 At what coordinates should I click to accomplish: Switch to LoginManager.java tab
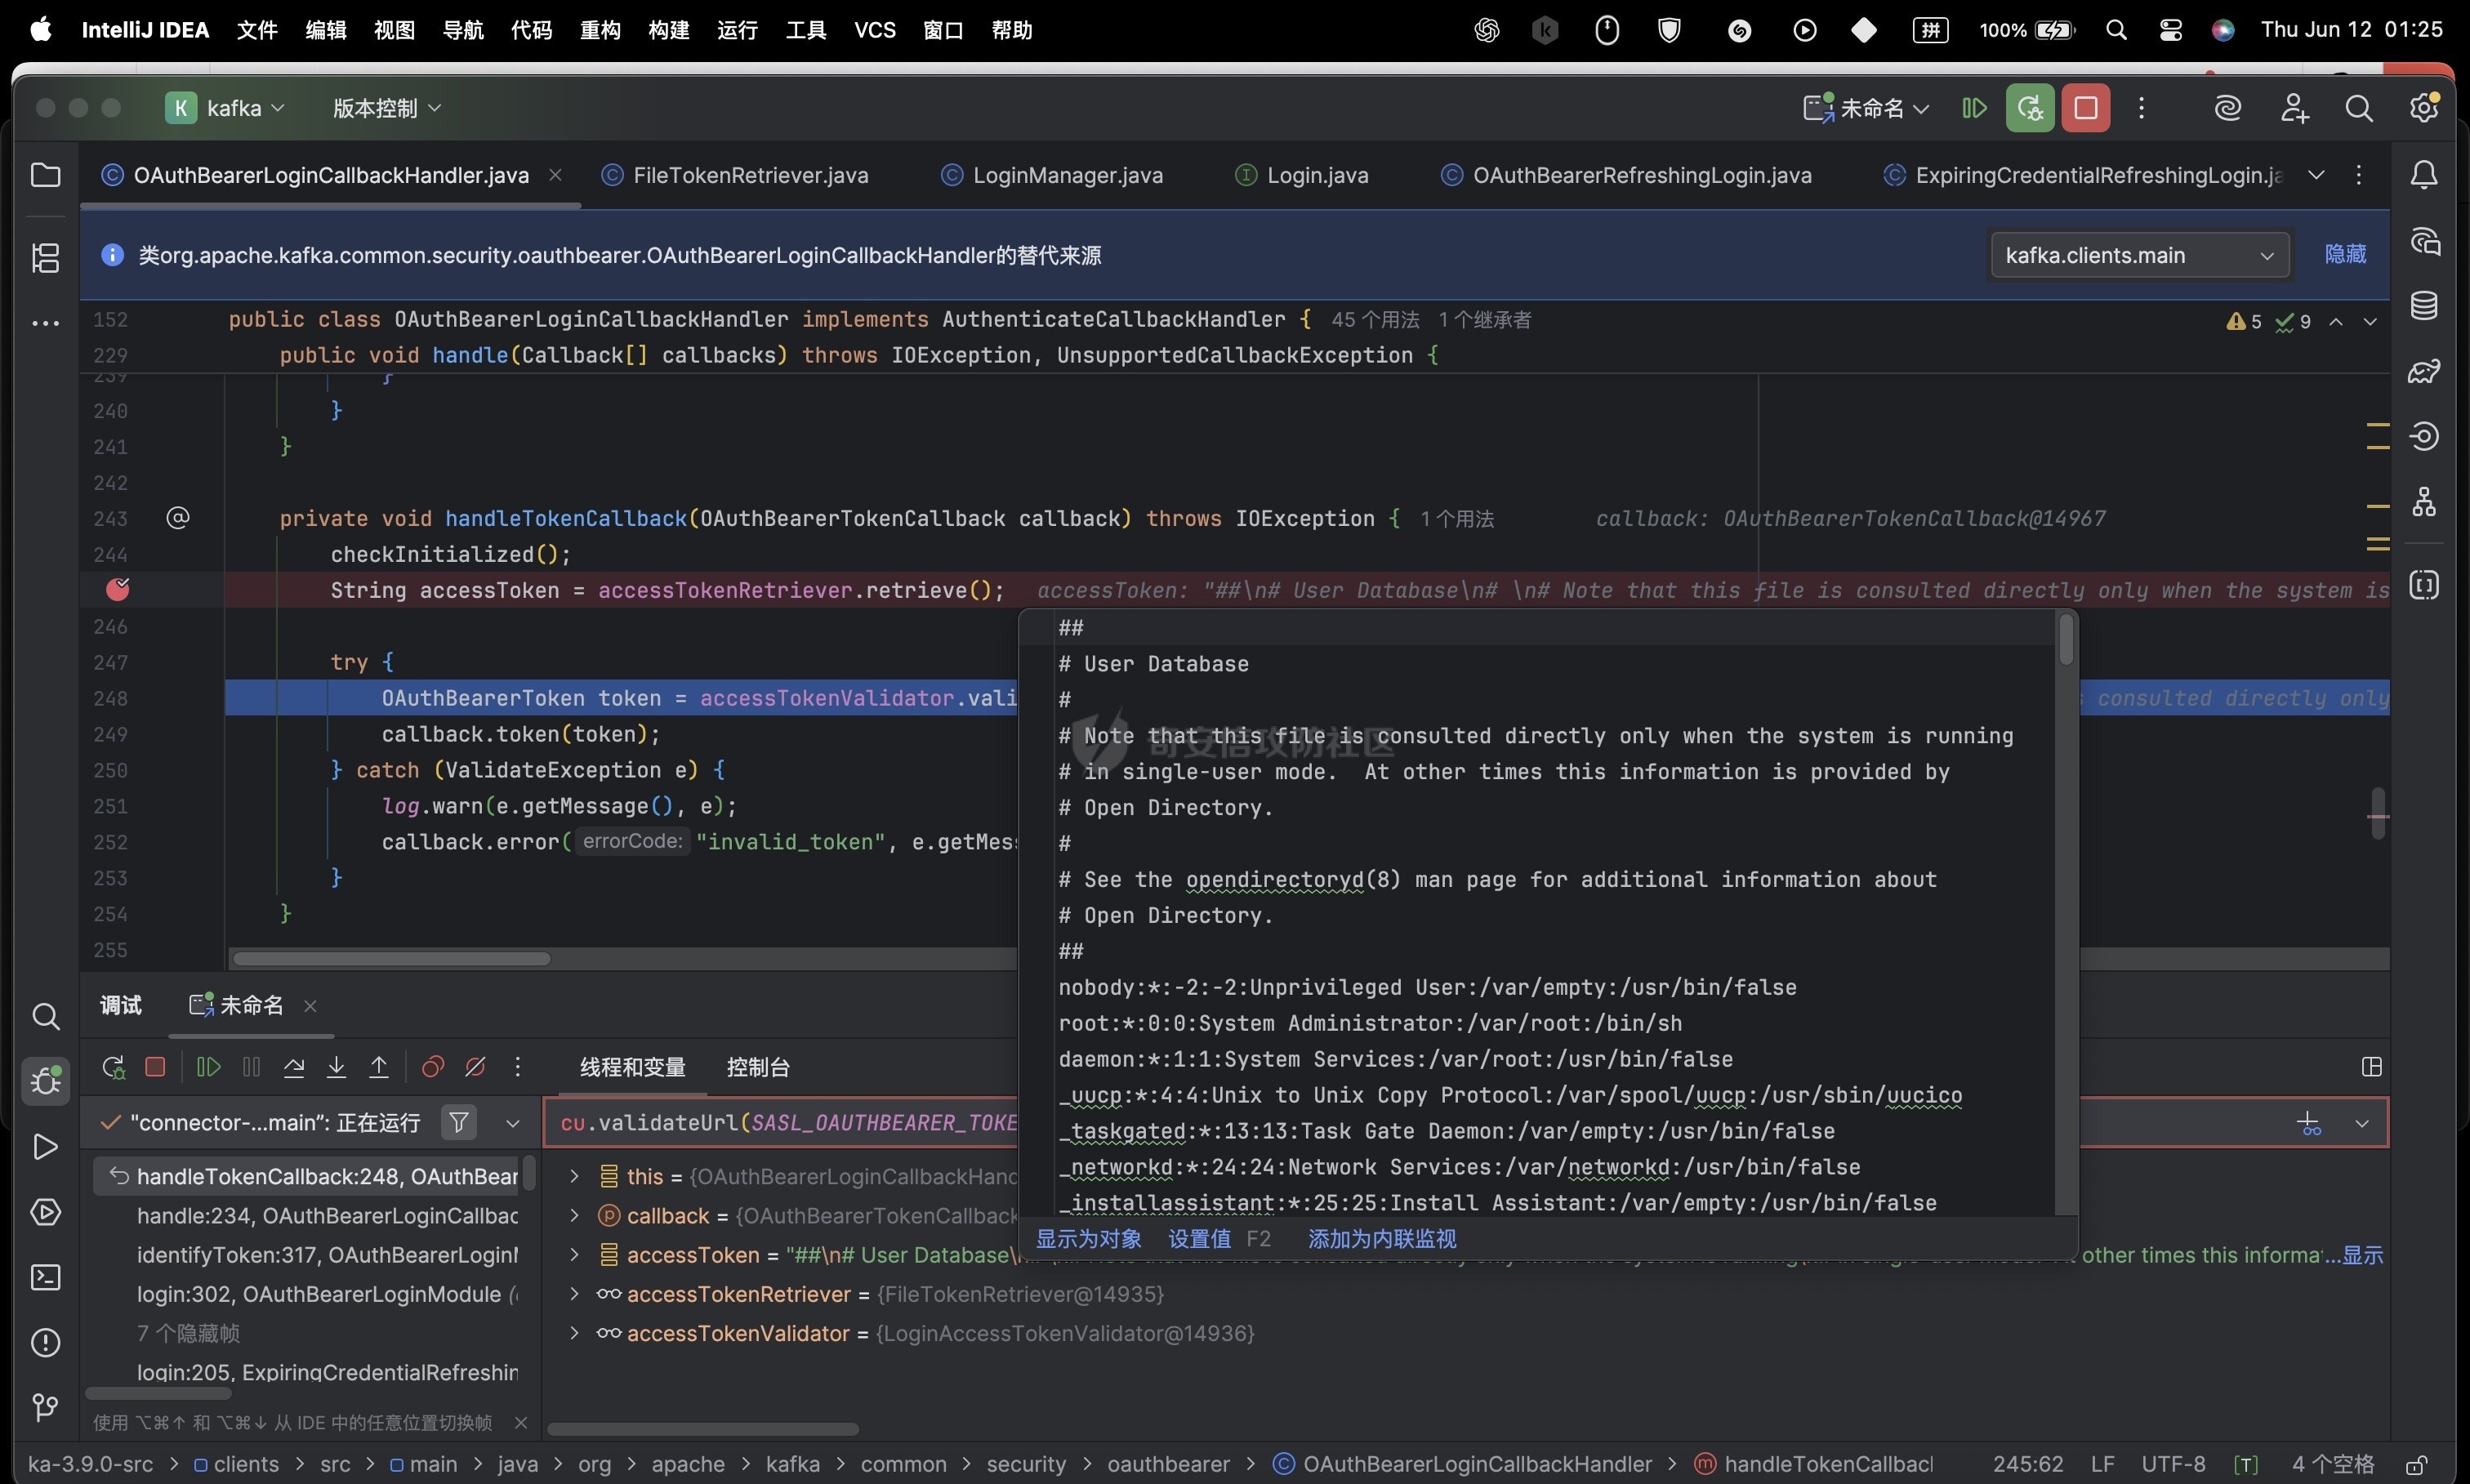click(x=1053, y=175)
